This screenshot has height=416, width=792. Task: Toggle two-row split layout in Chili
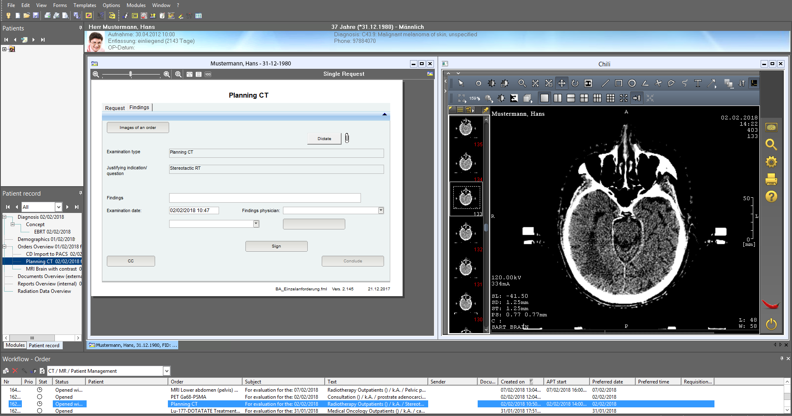[x=571, y=98]
